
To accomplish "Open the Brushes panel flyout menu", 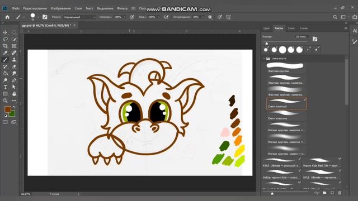I will pyautogui.click(x=346, y=28).
